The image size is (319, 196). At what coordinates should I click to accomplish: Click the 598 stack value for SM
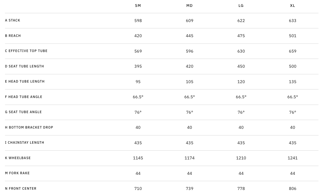pos(138,21)
